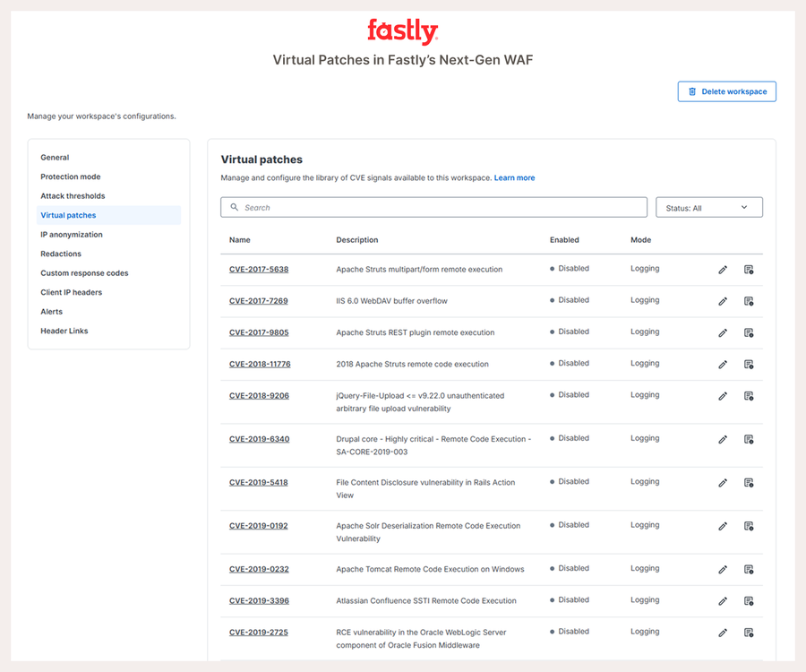Open the CVE-2018-9206 patch link
Screen dimensions: 806x672
point(259,395)
